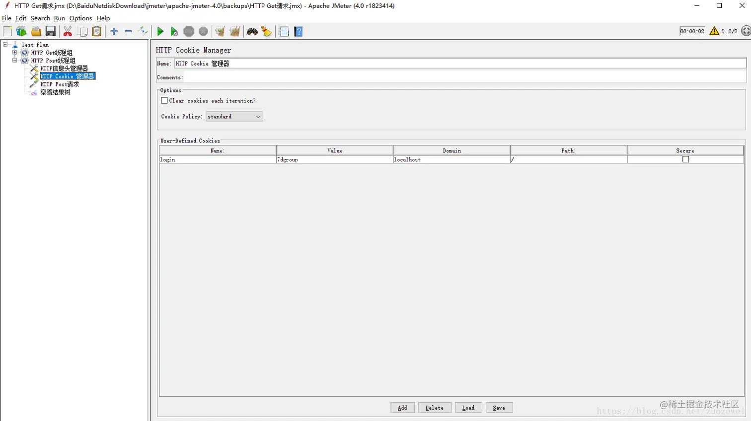Select HTTP信息头管理器 in the tree
The height and width of the screenshot is (421, 751).
[64, 69]
